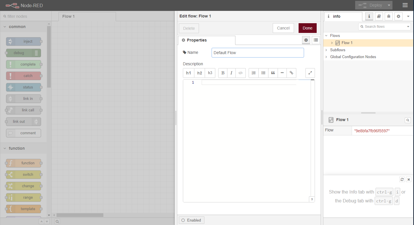The width and height of the screenshot is (414, 225).
Task: Select the inject node in palette
Action: click(x=24, y=42)
